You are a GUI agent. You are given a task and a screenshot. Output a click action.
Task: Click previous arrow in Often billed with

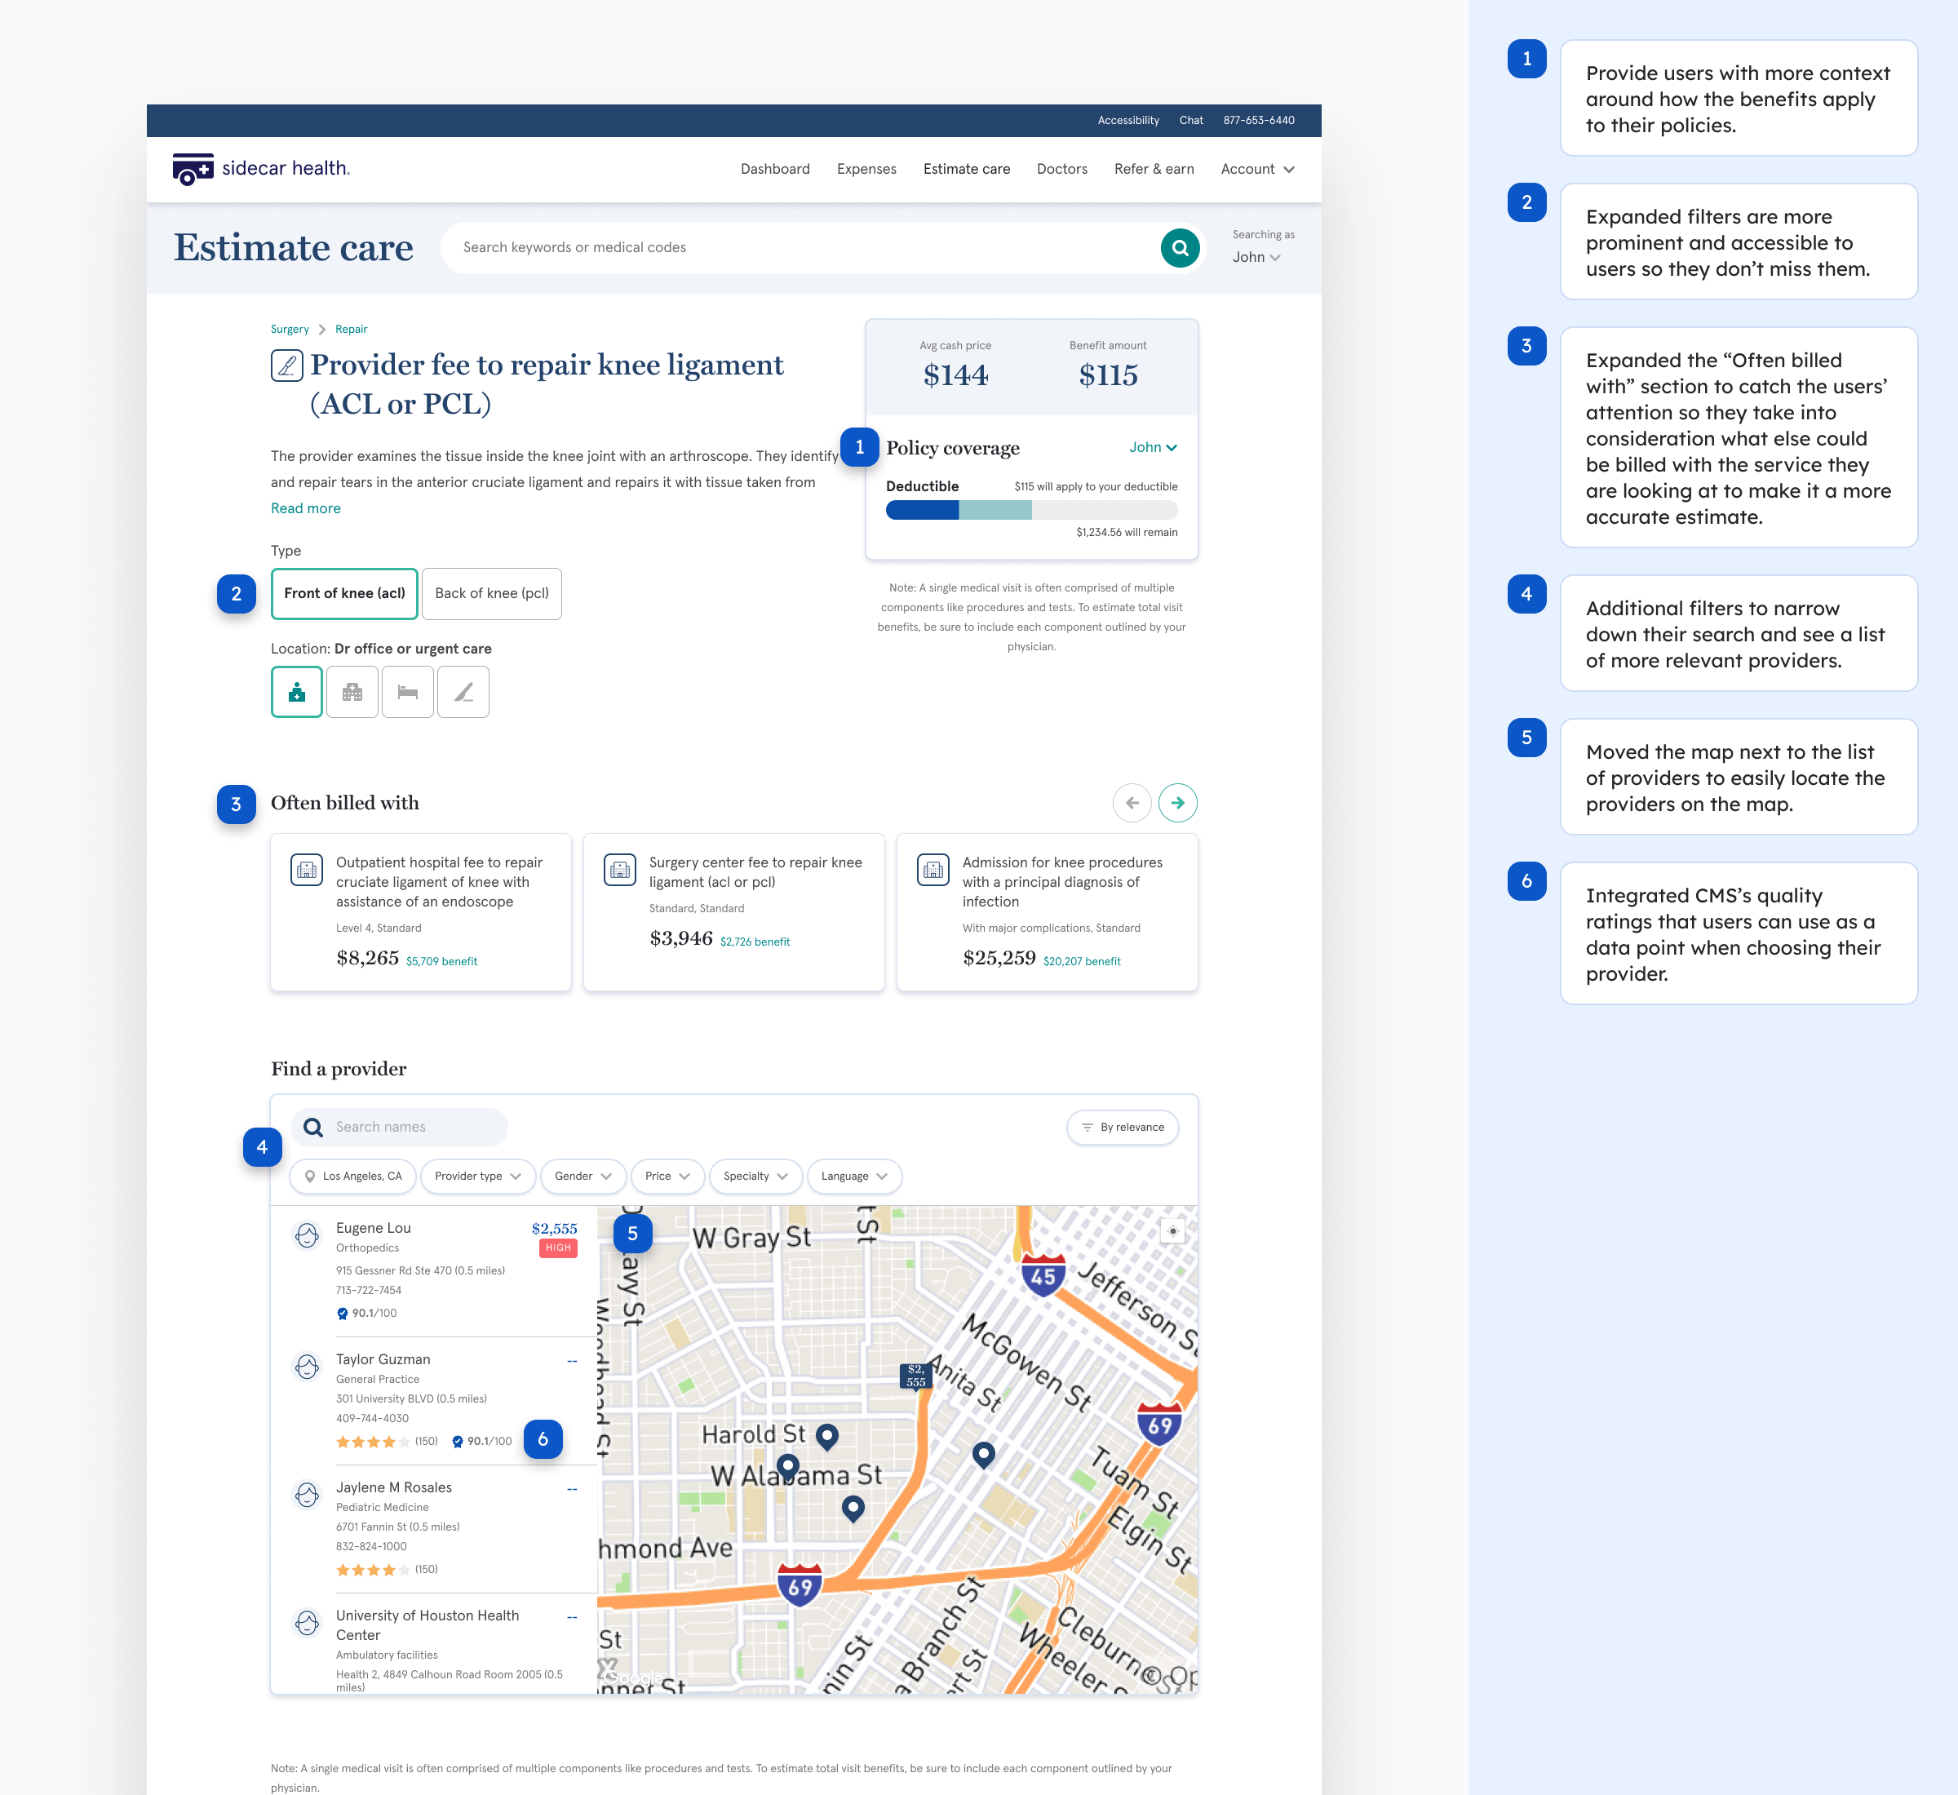coord(1132,802)
